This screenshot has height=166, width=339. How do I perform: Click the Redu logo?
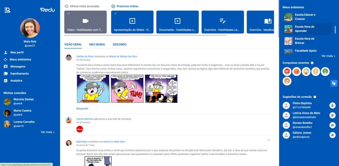coord(47,10)
